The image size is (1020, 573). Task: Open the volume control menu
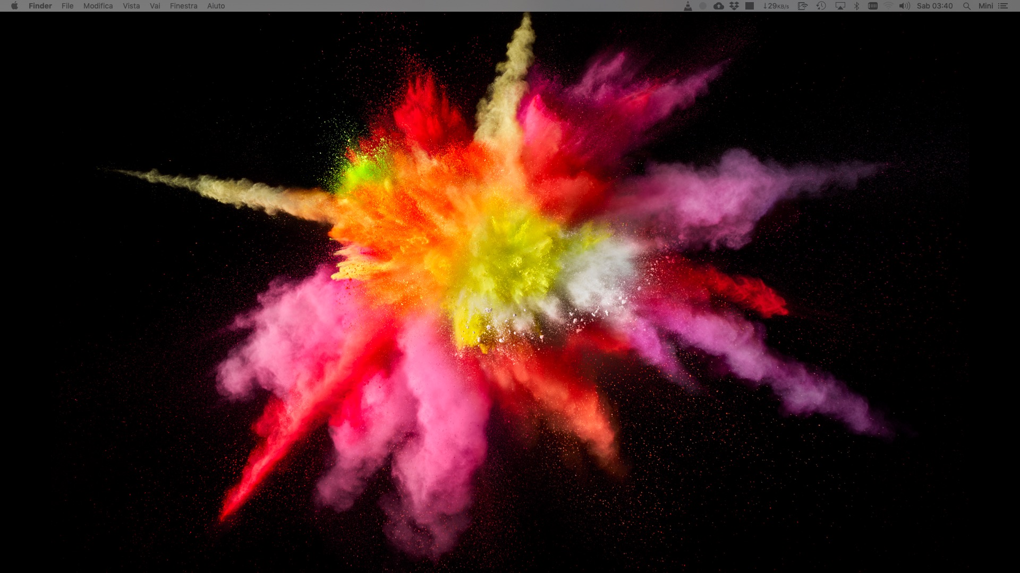pos(904,6)
